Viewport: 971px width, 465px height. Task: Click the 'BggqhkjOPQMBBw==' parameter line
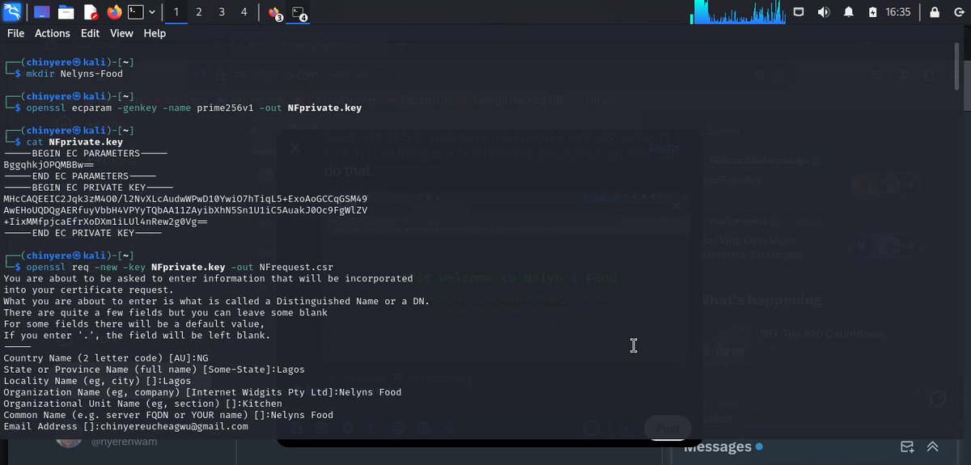click(x=49, y=164)
